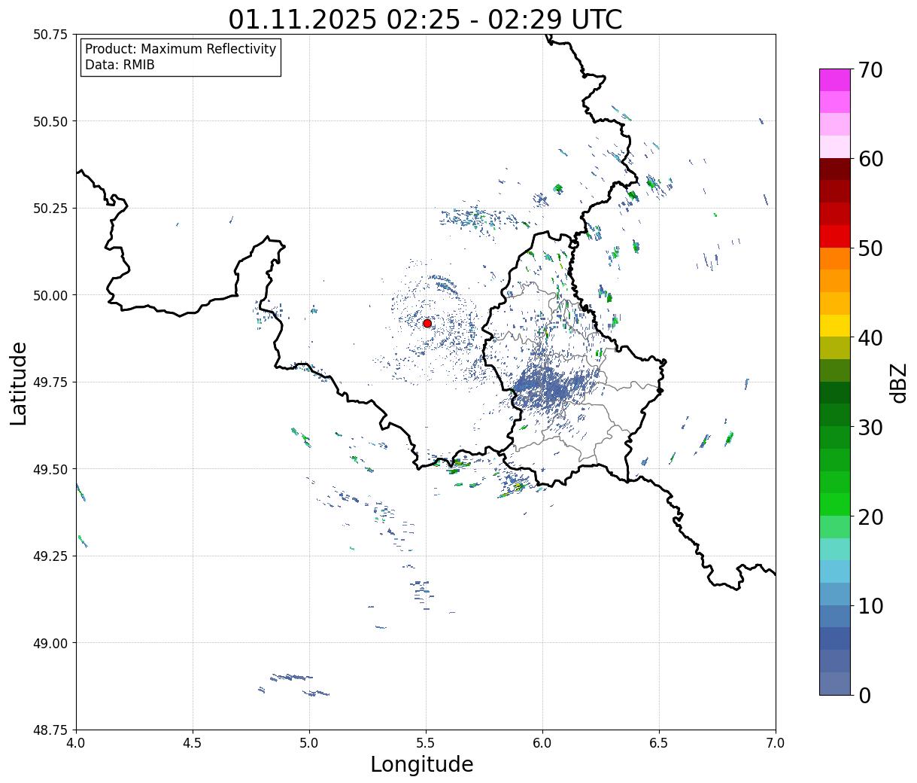Click the colorbar tick label '20'
The height and width of the screenshot is (783, 917).
click(870, 516)
